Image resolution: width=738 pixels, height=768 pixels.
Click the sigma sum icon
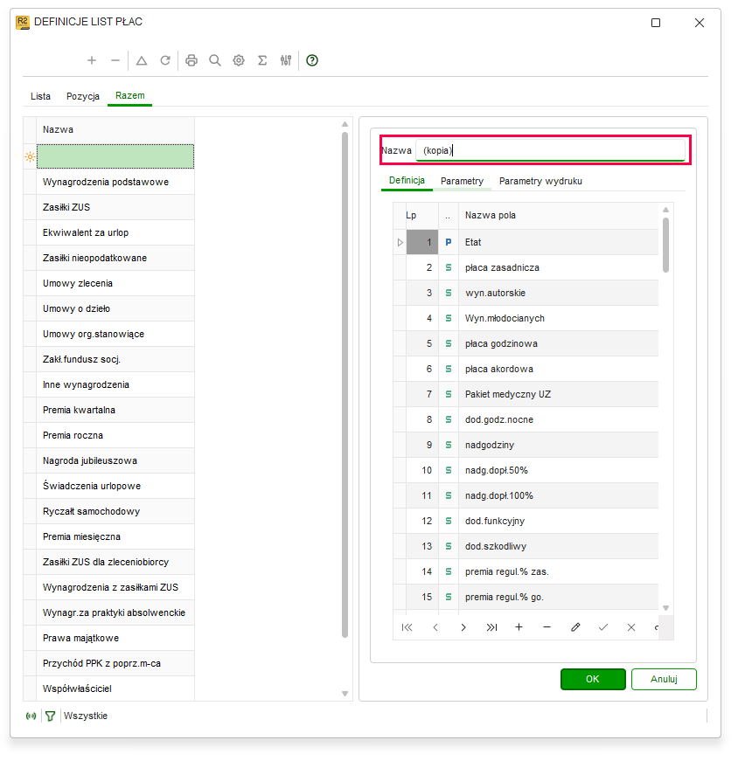262,61
